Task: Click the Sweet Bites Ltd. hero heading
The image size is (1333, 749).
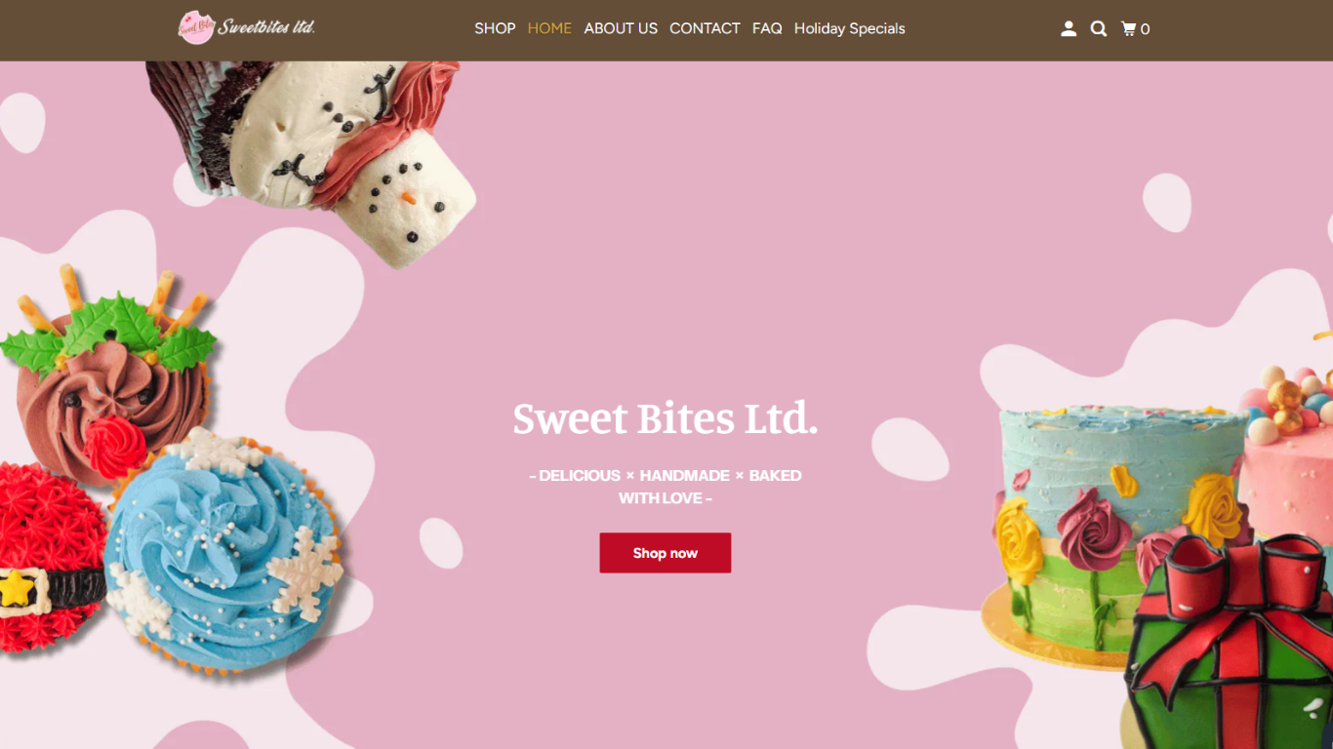Action: 666,418
